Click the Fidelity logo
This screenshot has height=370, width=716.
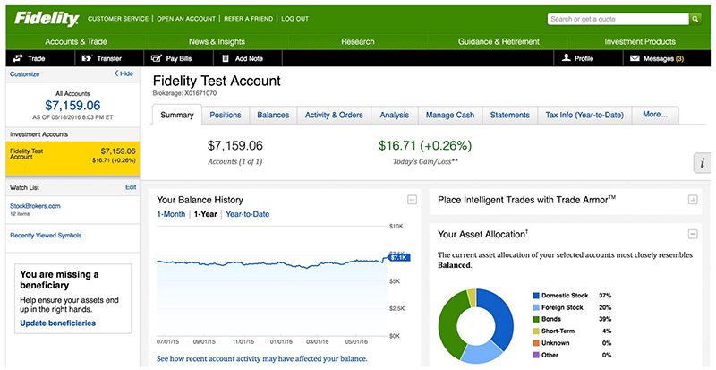47,19
